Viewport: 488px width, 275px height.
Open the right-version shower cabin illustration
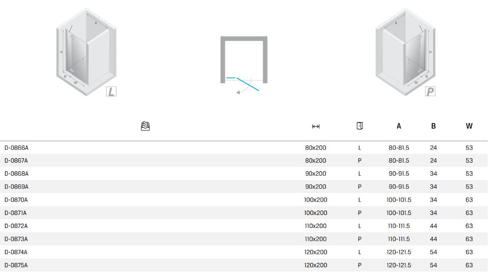(405, 52)
